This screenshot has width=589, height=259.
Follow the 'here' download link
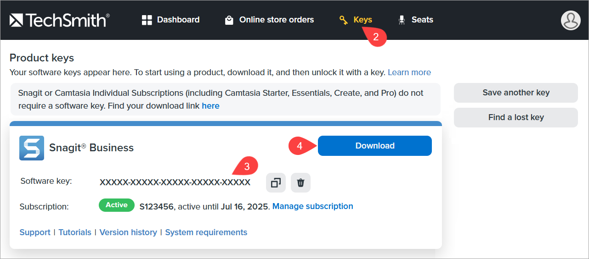(x=210, y=106)
